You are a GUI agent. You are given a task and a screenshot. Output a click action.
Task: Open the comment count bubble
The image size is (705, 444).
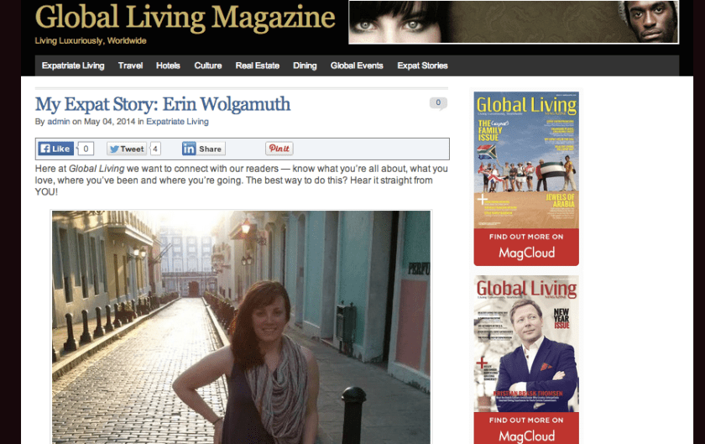438,103
